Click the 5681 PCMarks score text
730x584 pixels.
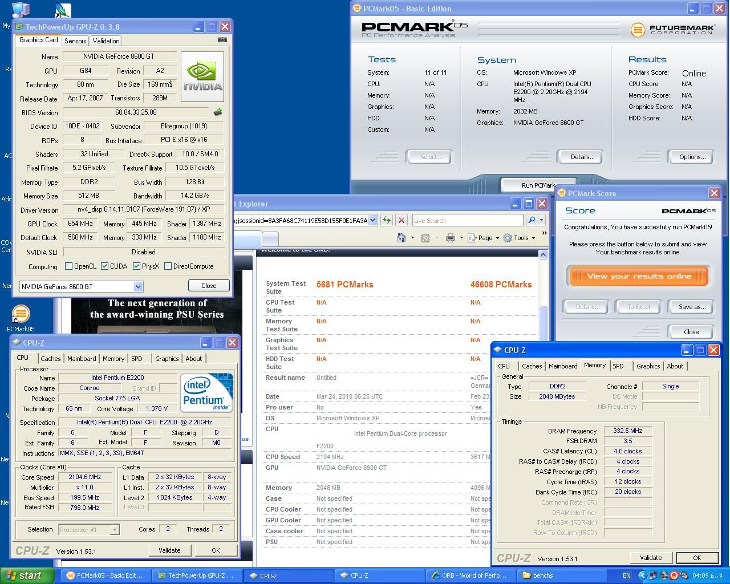(x=344, y=284)
